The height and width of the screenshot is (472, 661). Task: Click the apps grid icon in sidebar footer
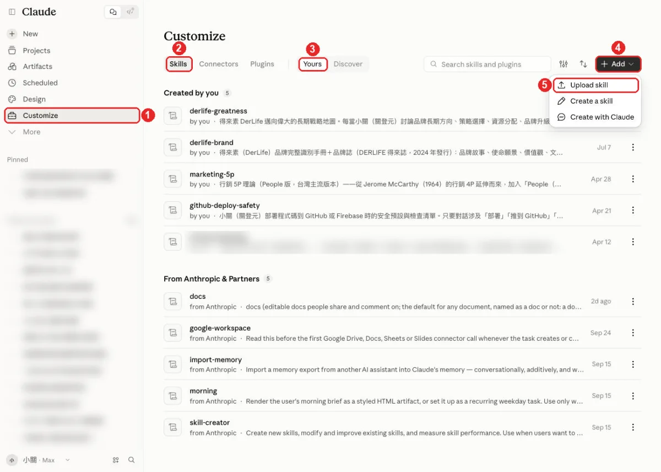tap(116, 460)
